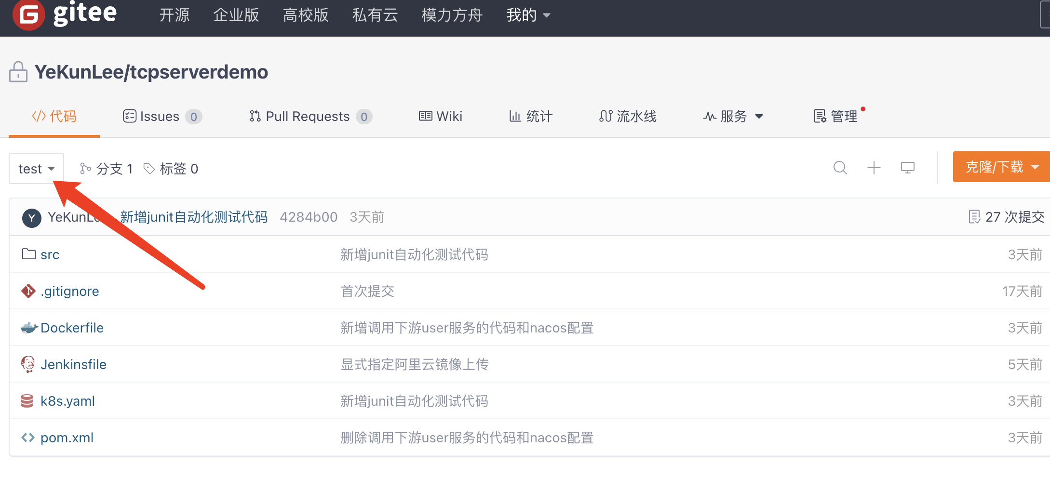View the 27 次提交 commit history
The height and width of the screenshot is (477, 1050).
[1007, 217]
